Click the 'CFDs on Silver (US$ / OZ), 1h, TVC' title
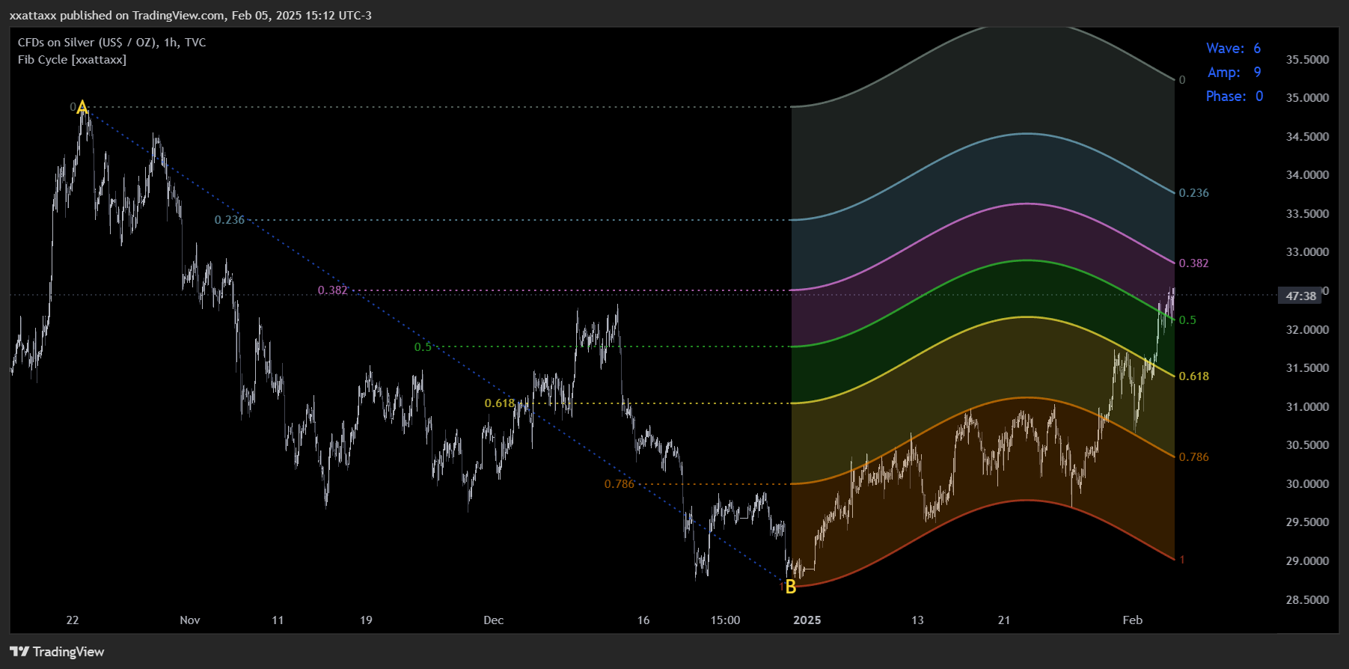 pos(111,42)
